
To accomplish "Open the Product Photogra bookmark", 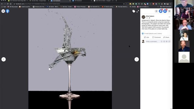I will (x=80, y=7).
